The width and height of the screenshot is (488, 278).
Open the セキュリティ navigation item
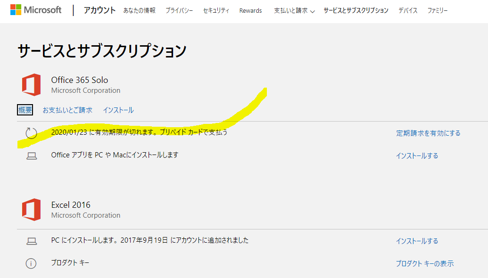tap(216, 10)
